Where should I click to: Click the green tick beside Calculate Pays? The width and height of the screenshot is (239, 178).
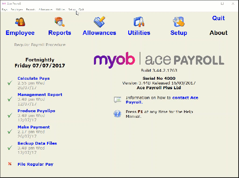10,83
